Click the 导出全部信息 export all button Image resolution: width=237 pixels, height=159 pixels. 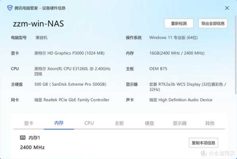pos(213,23)
